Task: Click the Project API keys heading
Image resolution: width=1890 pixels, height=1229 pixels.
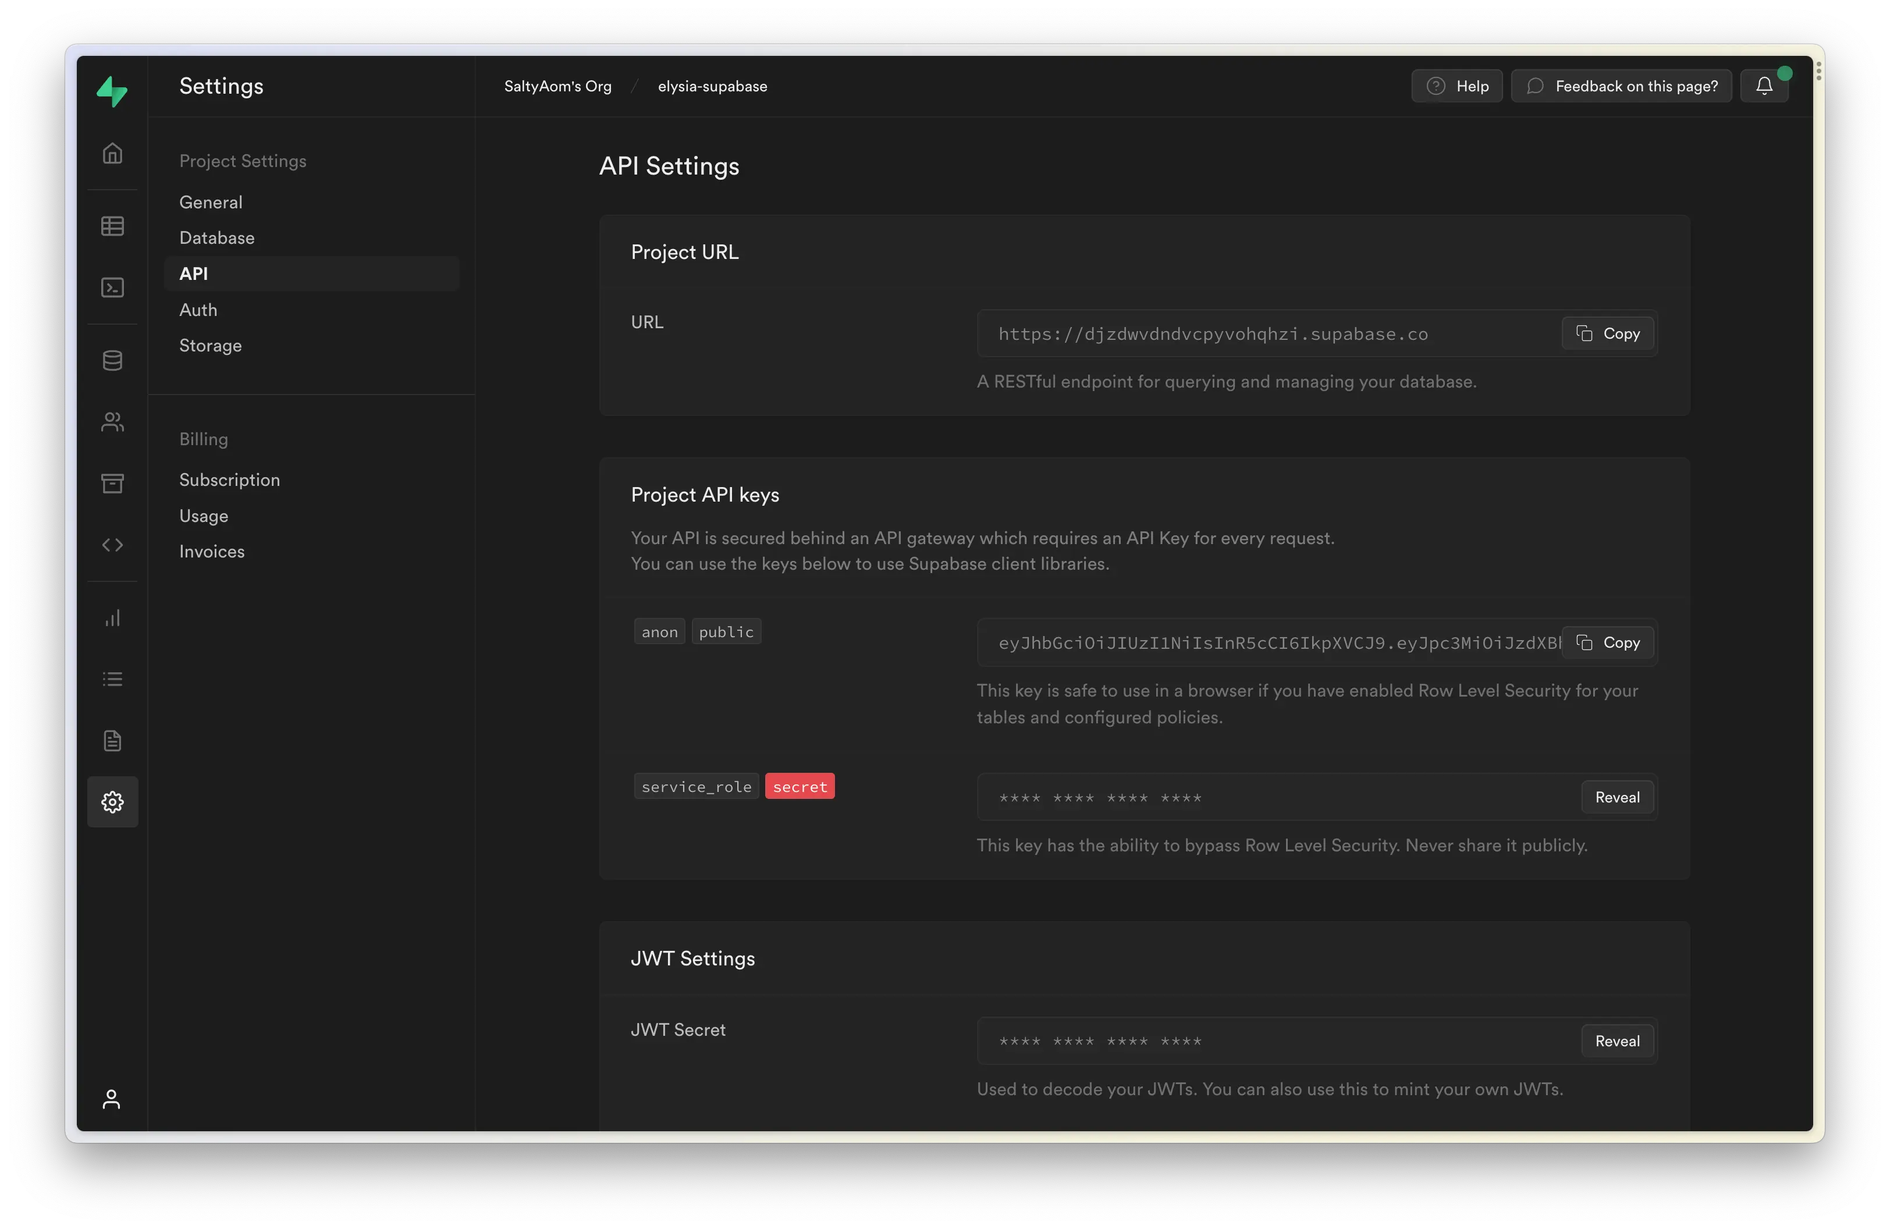Action: 704,495
